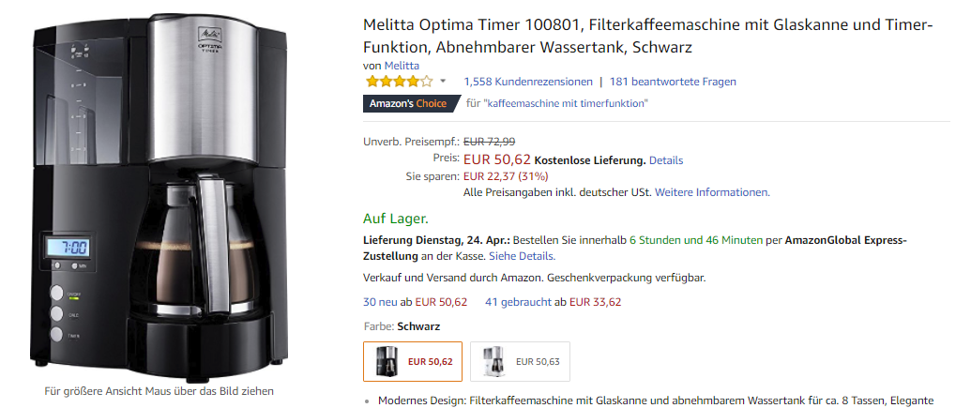Image resolution: width=971 pixels, height=408 pixels.
Task: Select the white color variant swatch
Action: pos(520,361)
